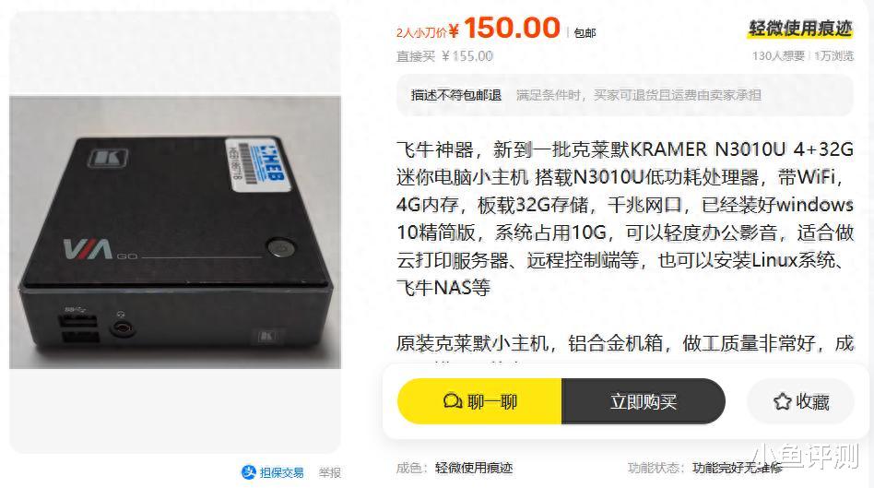Click the star icon beside 收藏
Screen dimensions: 874x488
(782, 401)
